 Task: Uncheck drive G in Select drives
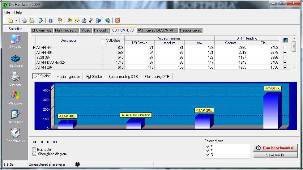pyautogui.click(x=207, y=155)
